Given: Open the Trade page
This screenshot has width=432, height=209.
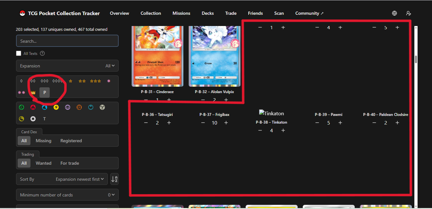Looking at the screenshot, I should (231, 13).
